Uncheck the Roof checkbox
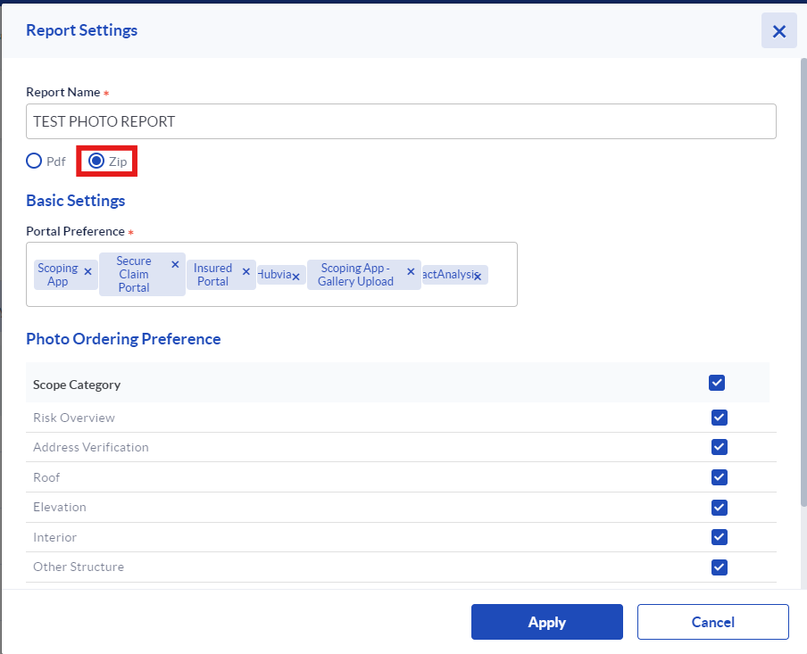The width and height of the screenshot is (807, 654). 719,477
